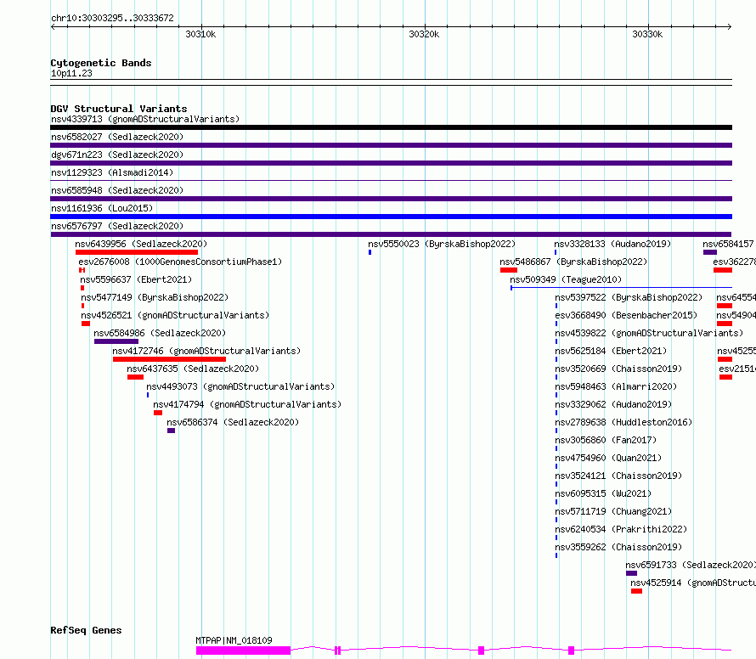The image size is (756, 659).
Task: Select nsv6586374 (Sedlazeck2020) label
Action: point(233,422)
